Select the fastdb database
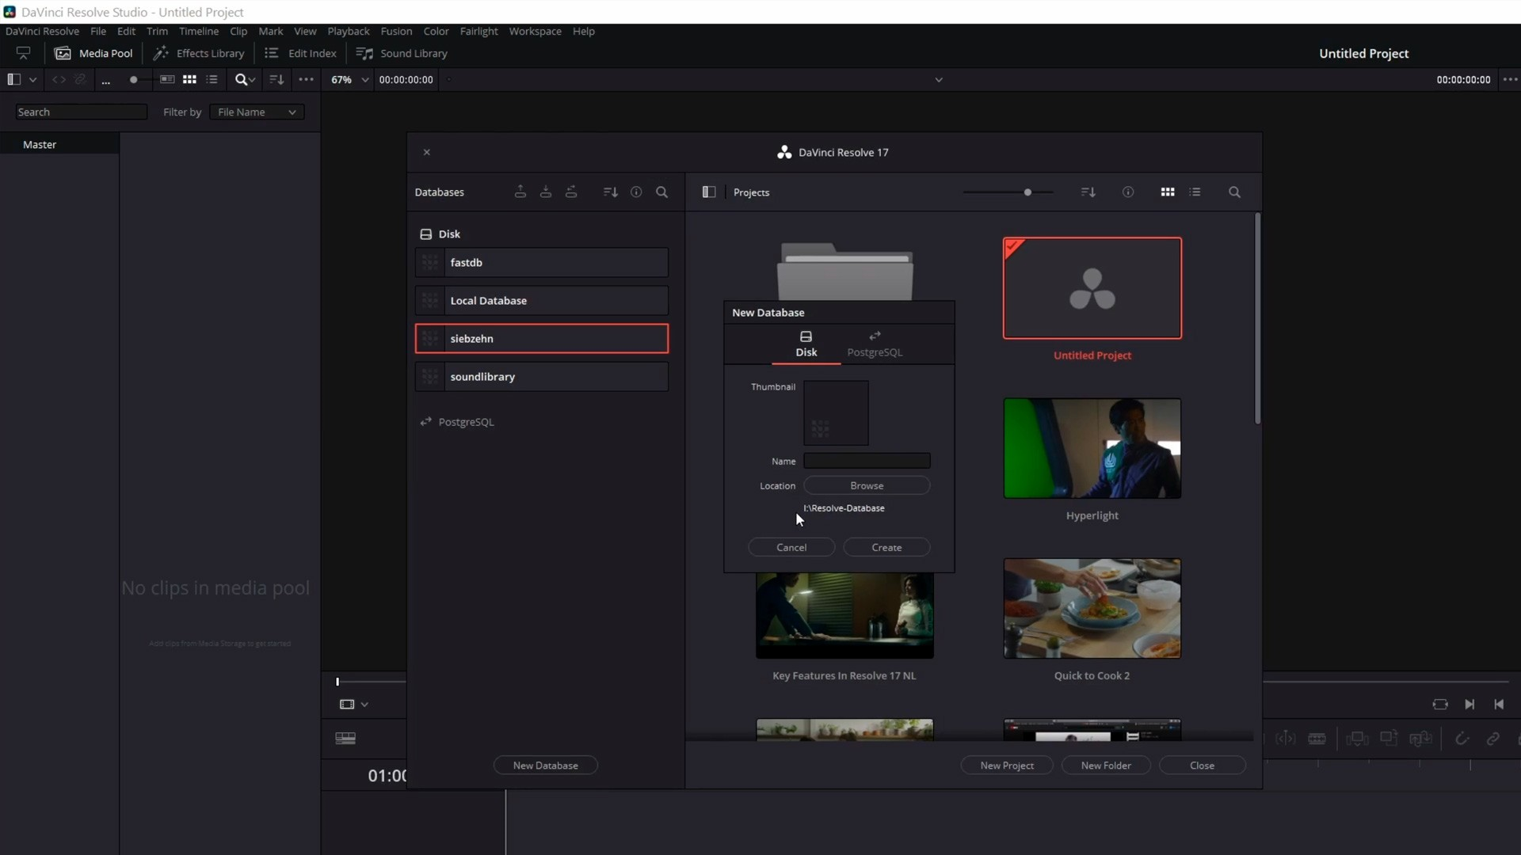 click(x=542, y=262)
